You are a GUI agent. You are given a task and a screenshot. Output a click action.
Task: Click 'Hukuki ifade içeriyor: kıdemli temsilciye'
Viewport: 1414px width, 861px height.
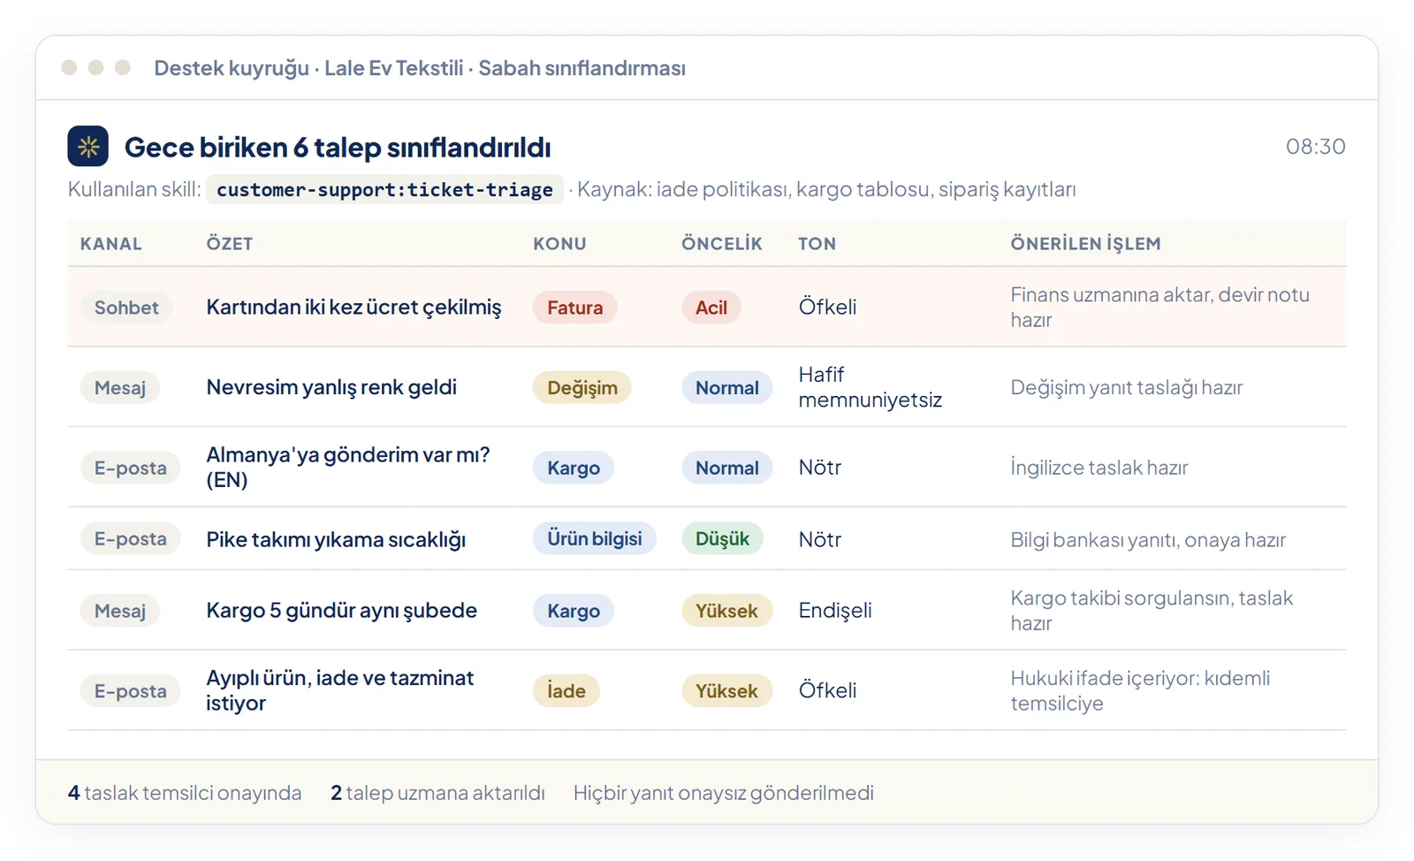[x=1140, y=690]
